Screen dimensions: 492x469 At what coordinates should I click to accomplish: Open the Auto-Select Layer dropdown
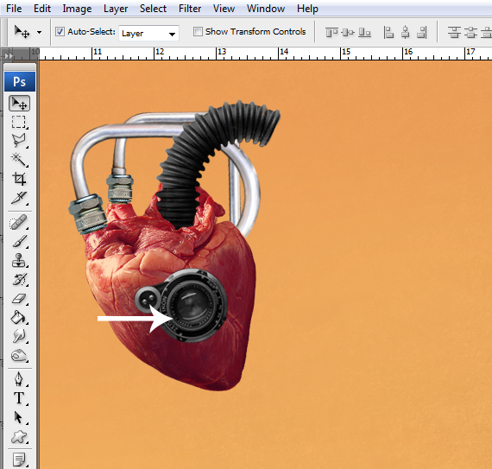(148, 34)
